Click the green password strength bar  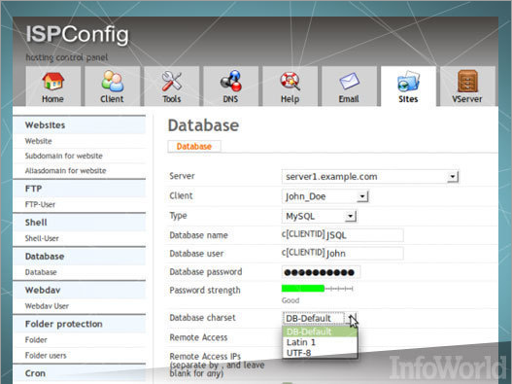303,289
